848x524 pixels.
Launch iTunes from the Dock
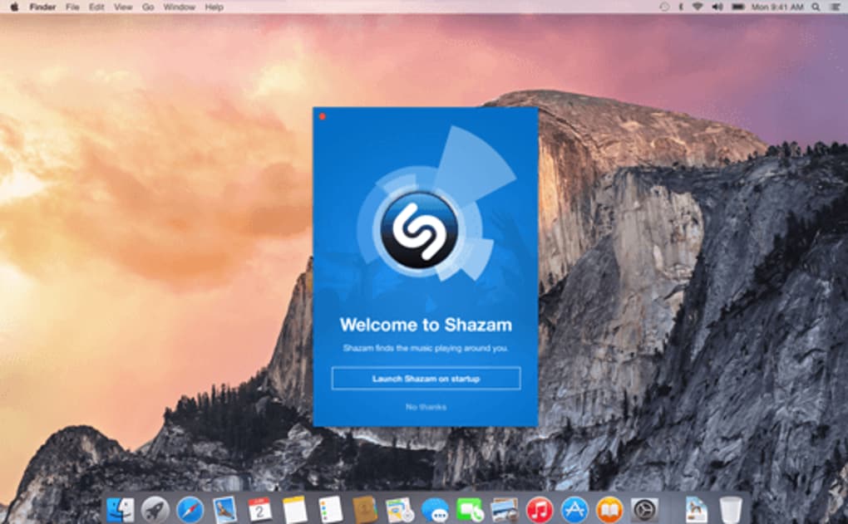point(540,509)
